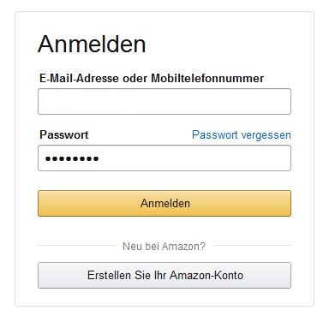The image size is (329, 316).
Task: Click the gray Amazon-Konto creation button
Action: (164, 275)
